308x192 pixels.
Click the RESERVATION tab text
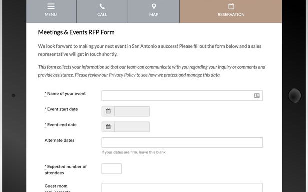[231, 14]
